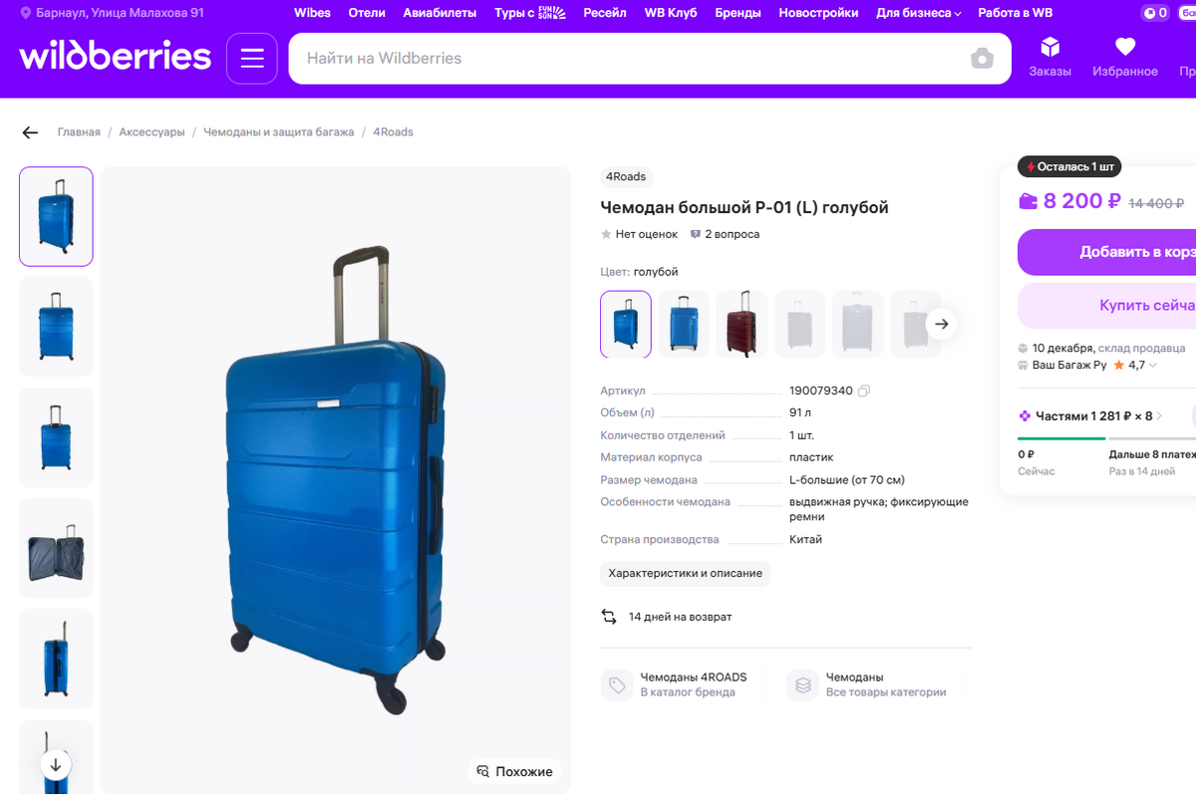Click the camera search-by-photo icon
Viewport: 1196px width, 798px height.
pos(982,59)
